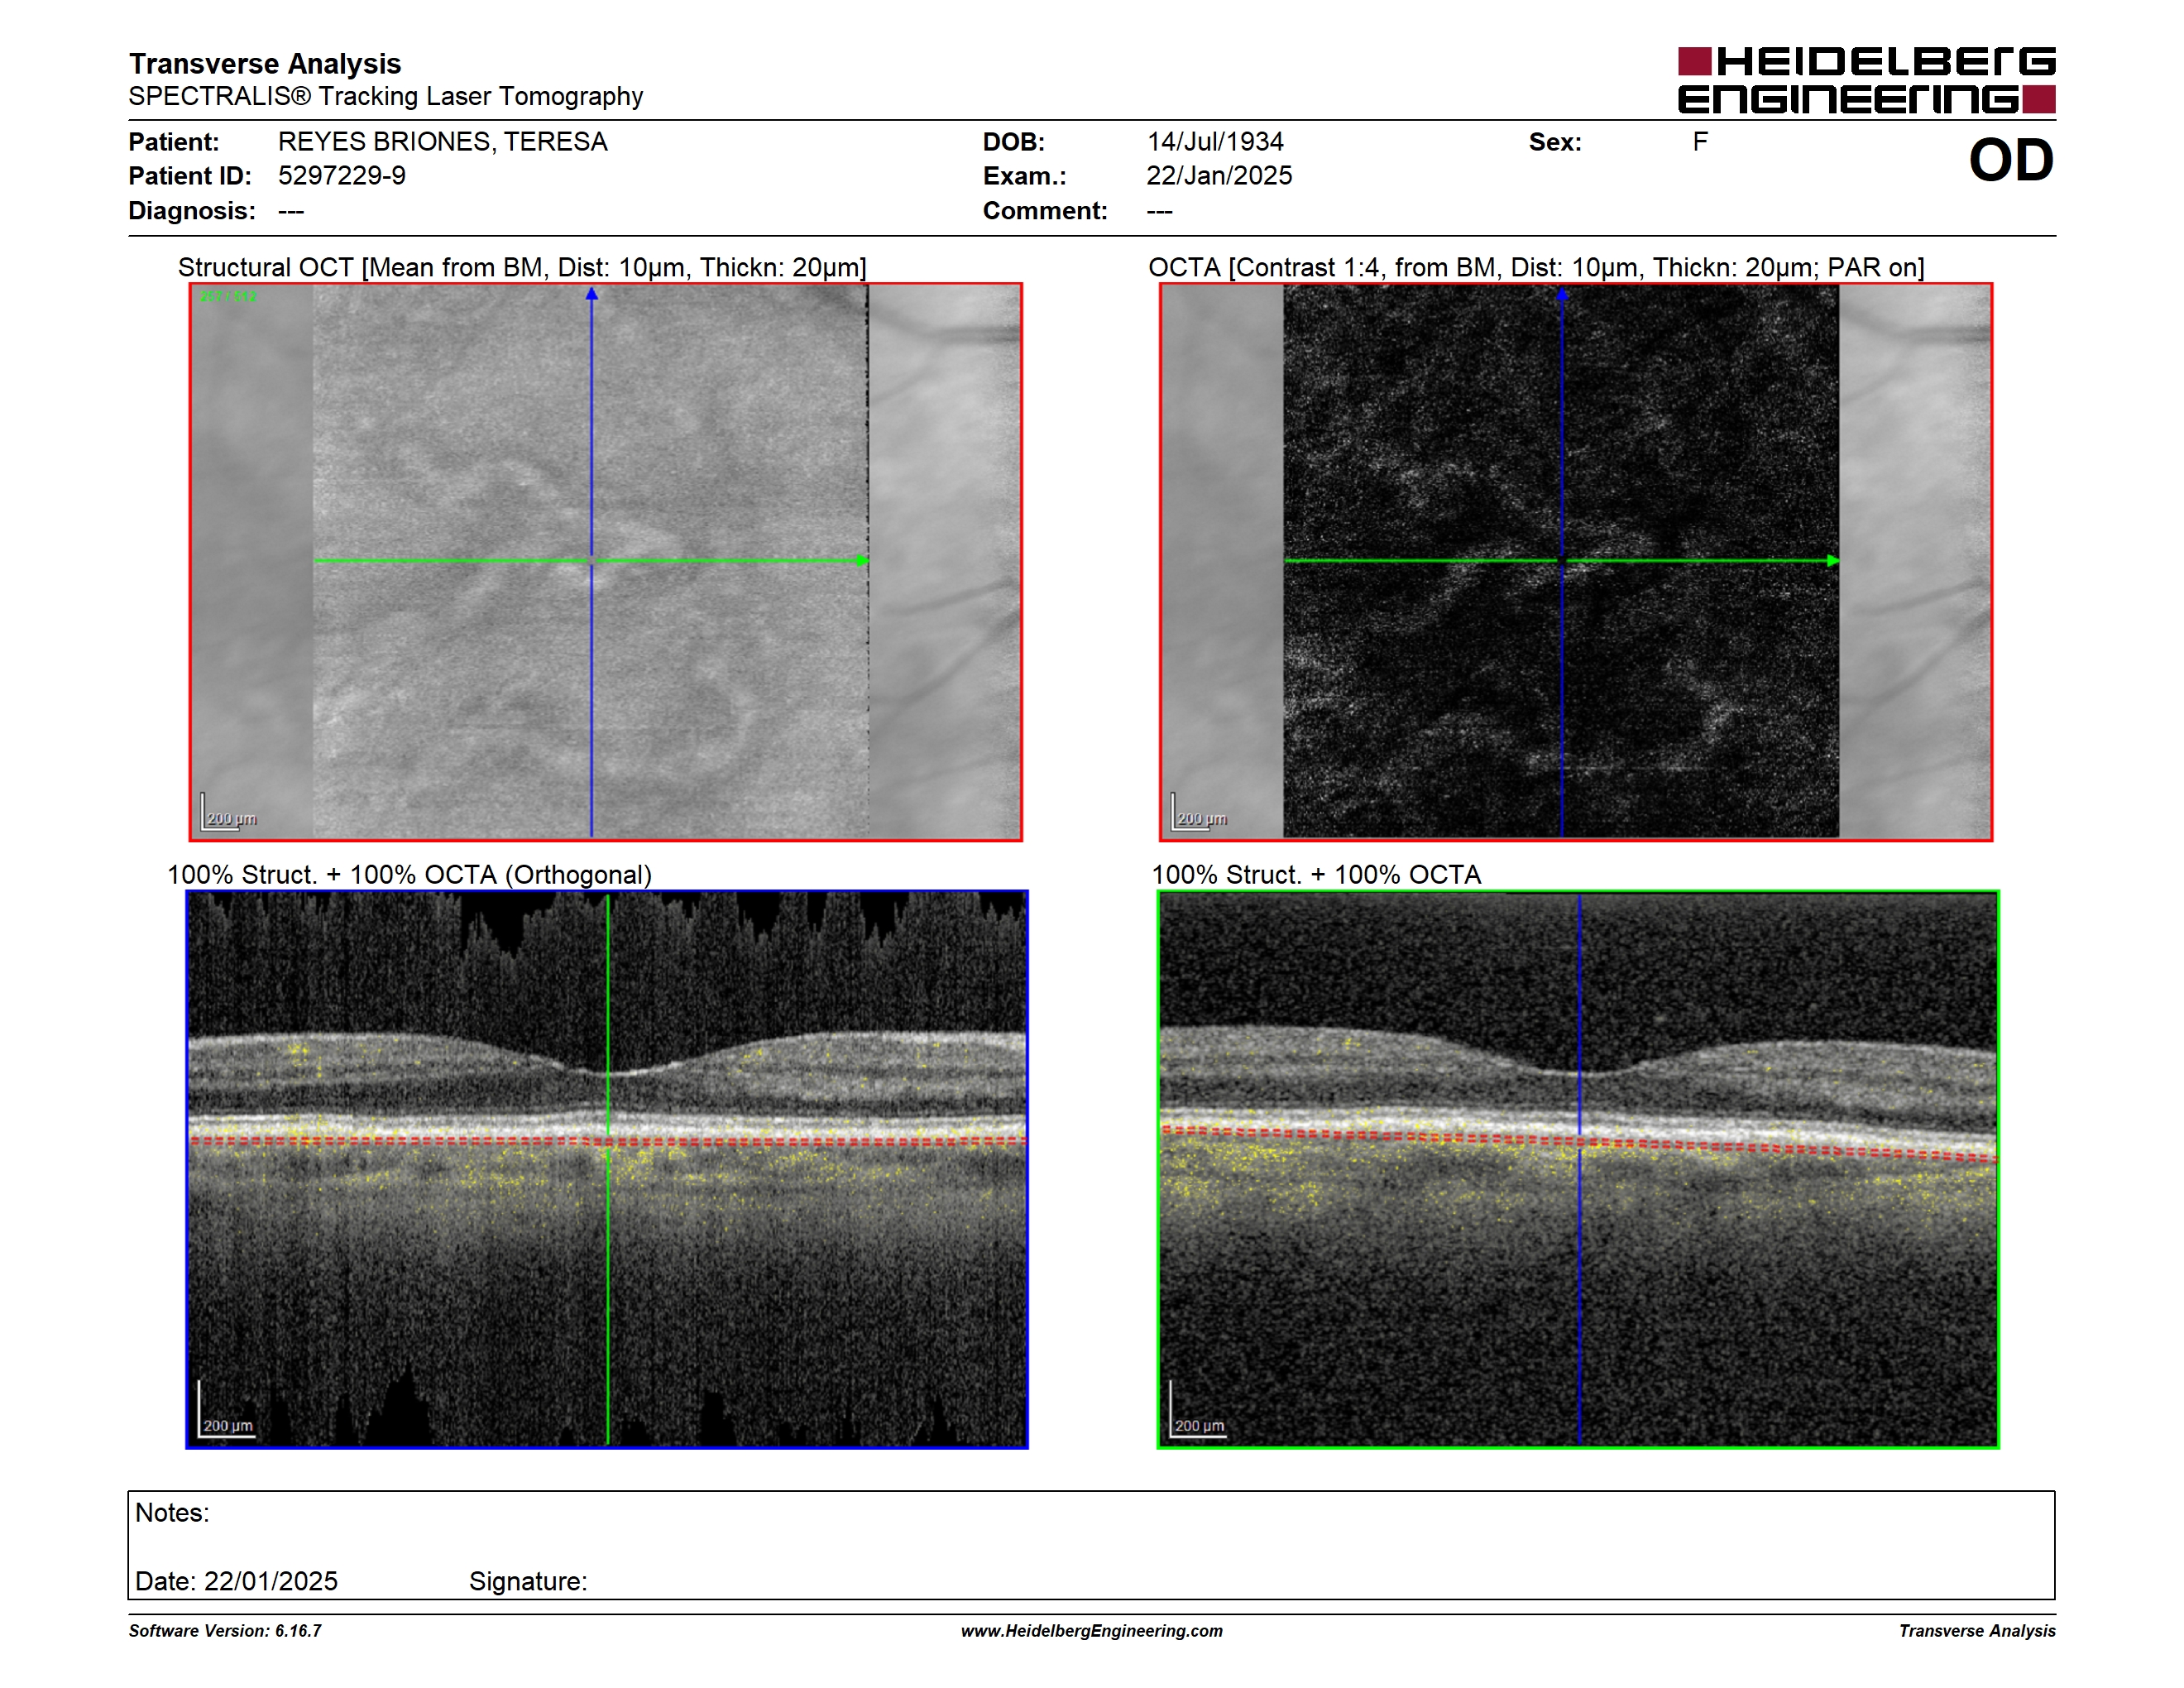Click the blue arrowhead atop Structural OCT image
Viewport: 2184px width, 1688px height.
coord(592,294)
